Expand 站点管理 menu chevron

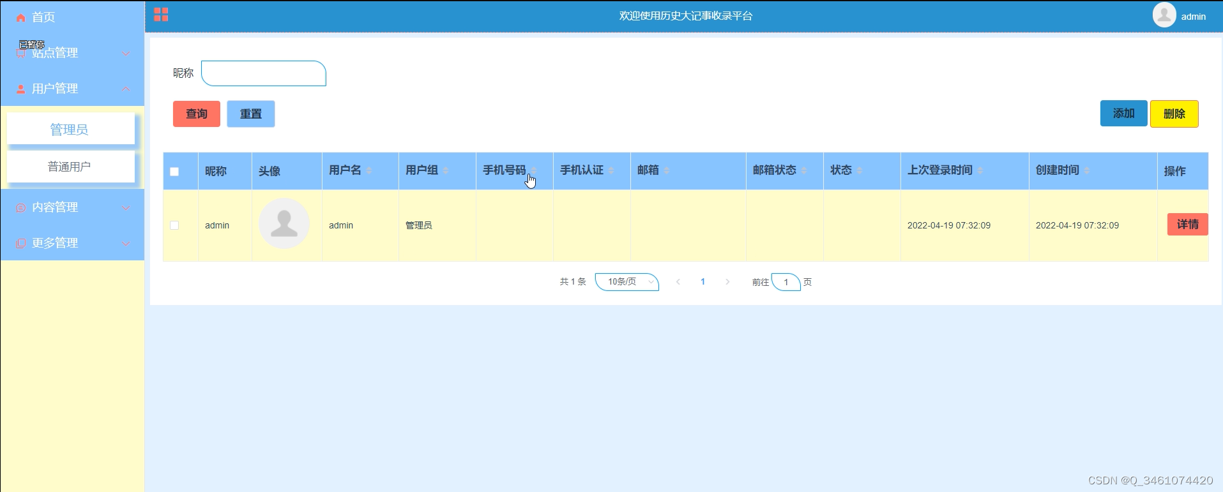(x=126, y=54)
